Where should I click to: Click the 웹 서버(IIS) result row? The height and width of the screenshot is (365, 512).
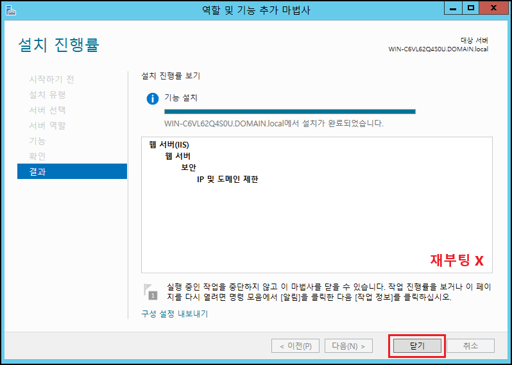point(169,144)
